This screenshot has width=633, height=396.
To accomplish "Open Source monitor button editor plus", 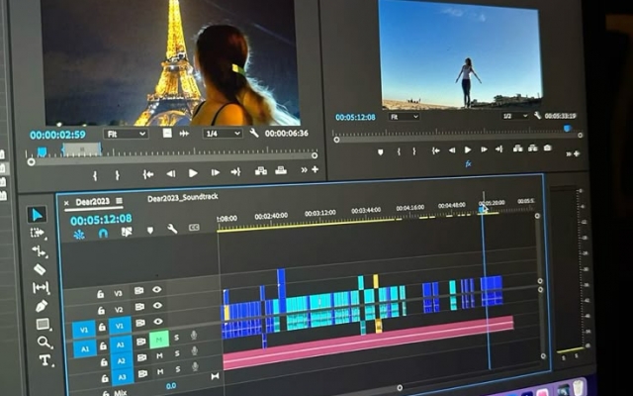I will (x=315, y=169).
